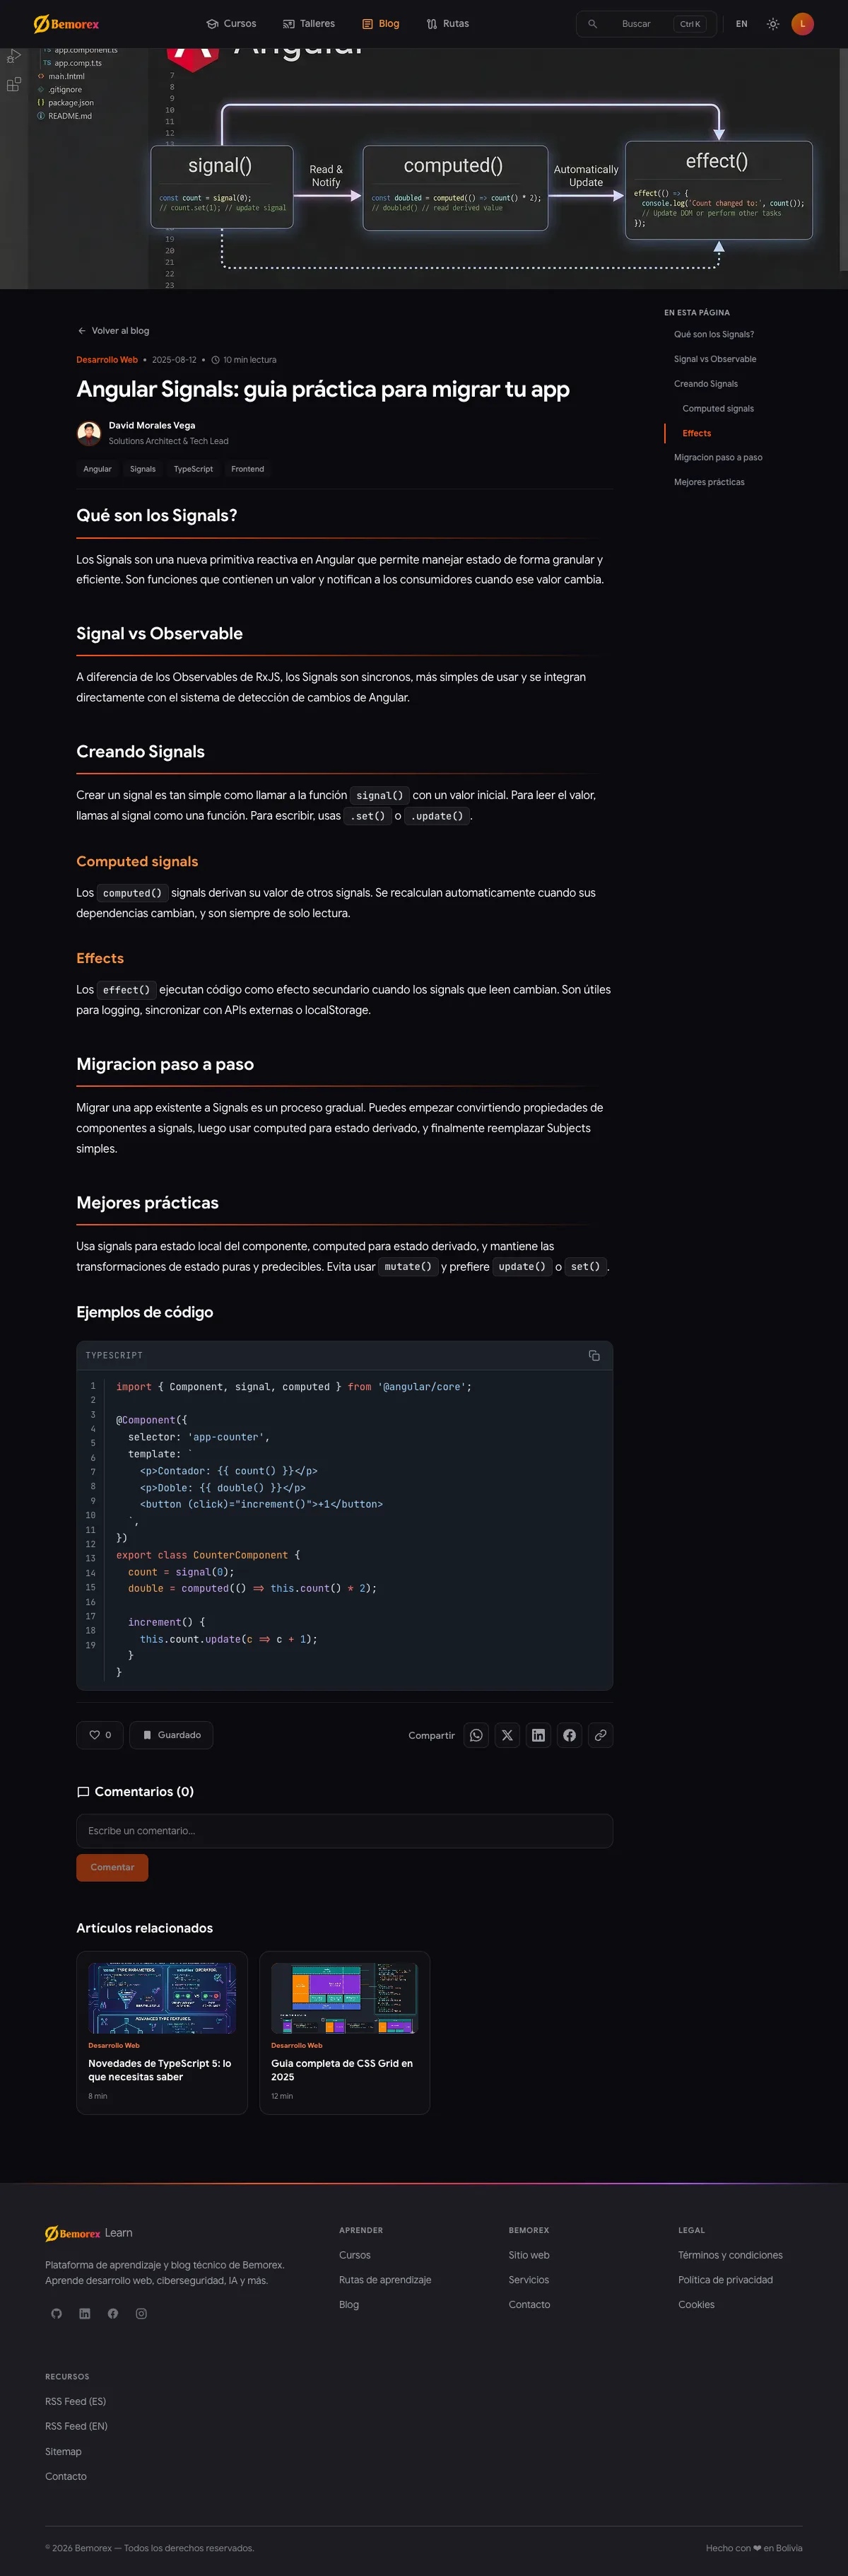This screenshot has height=2576, width=848.
Task: Share article on LinkedIn
Action: tap(538, 1735)
